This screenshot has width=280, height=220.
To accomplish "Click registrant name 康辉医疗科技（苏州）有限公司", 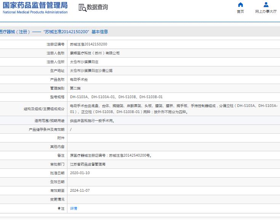I will pos(95,53).
